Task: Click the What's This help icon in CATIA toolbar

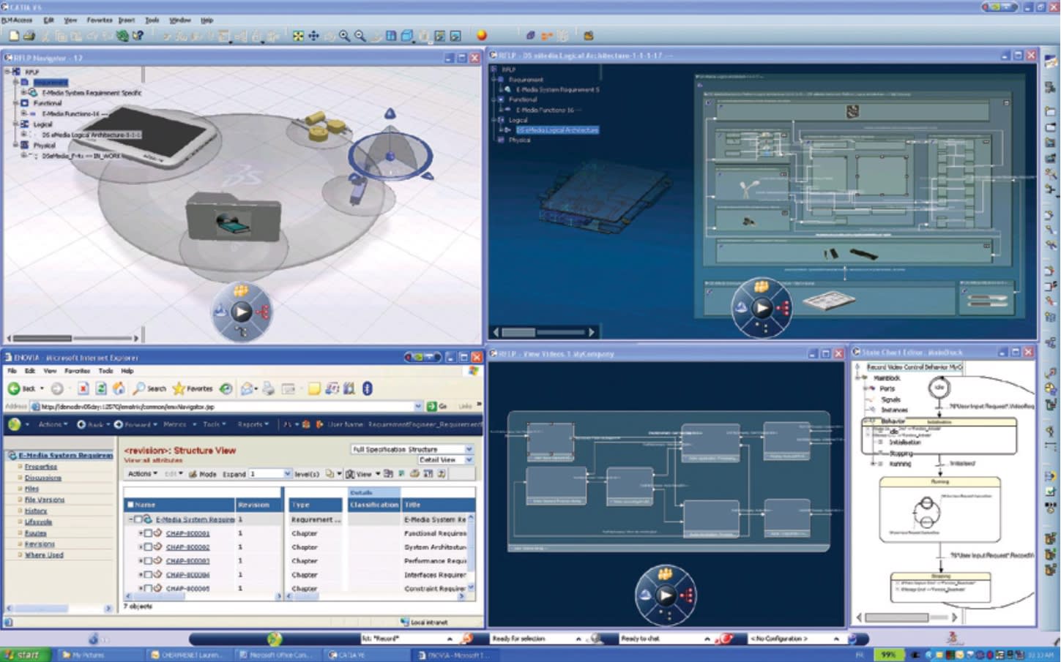Action: [138, 35]
